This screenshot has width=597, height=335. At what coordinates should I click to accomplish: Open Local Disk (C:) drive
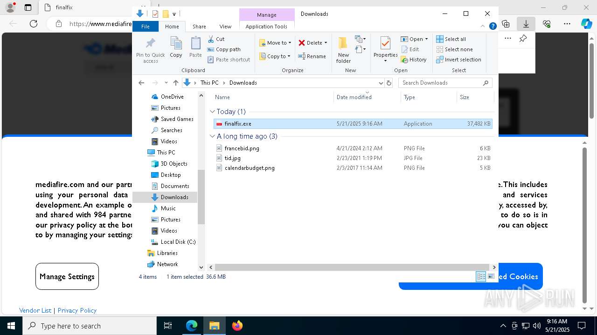point(174,242)
